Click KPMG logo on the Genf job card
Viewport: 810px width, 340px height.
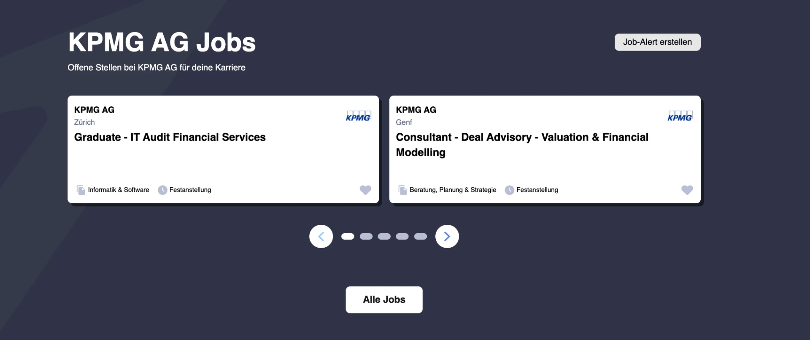680,116
